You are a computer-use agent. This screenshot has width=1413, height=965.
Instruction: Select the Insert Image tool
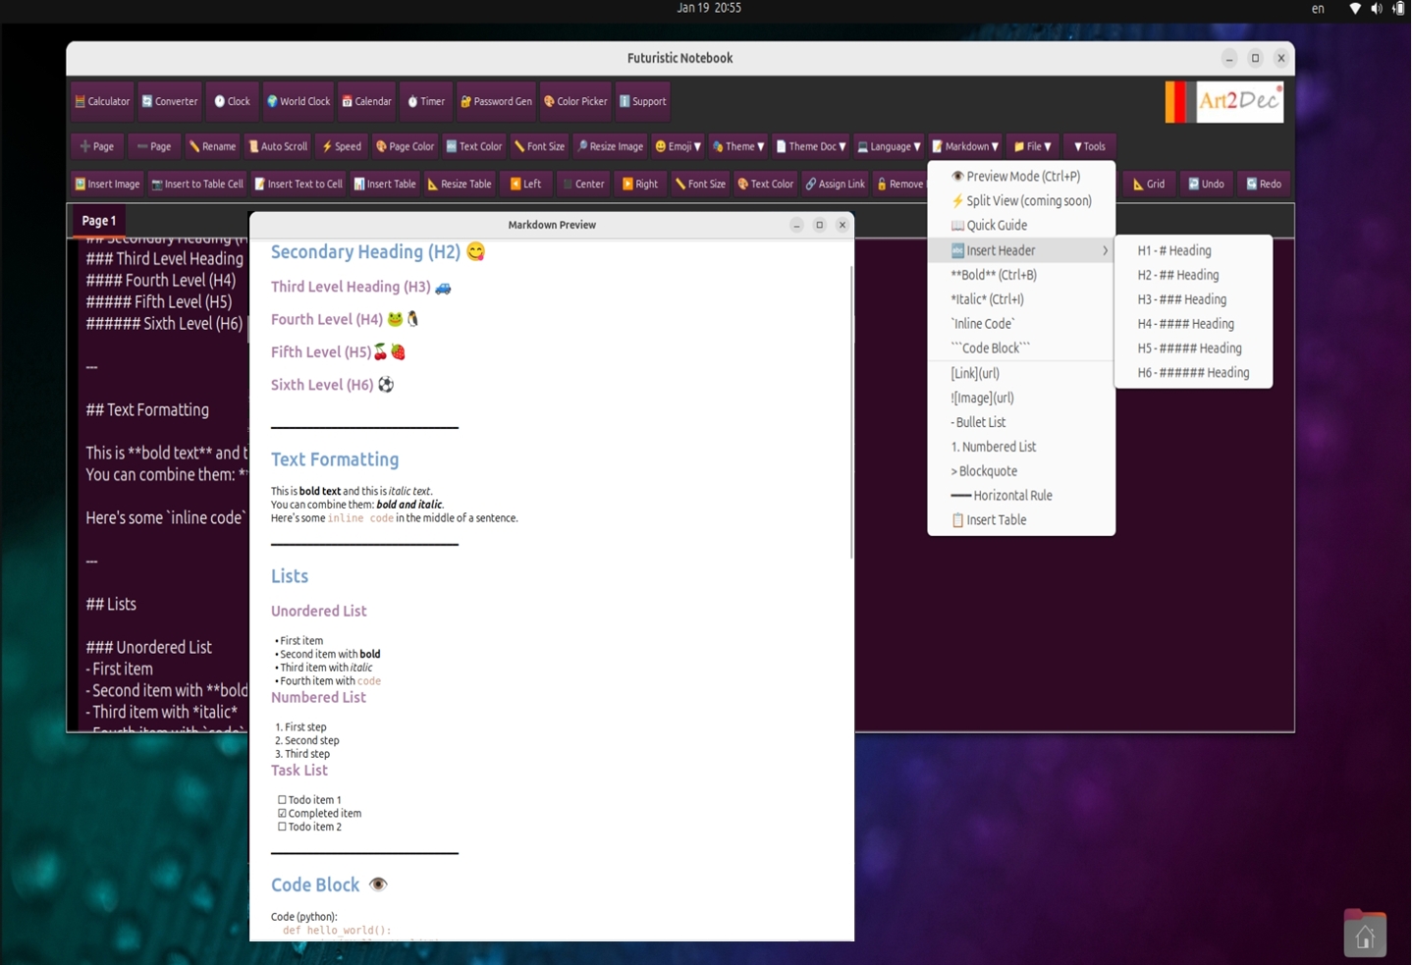107,184
